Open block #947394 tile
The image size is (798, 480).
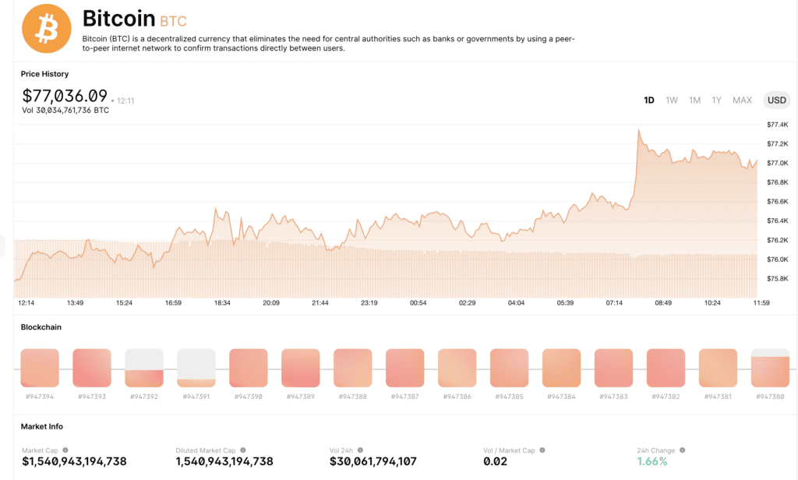pyautogui.click(x=40, y=368)
